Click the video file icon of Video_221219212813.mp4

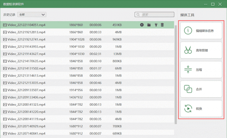pyautogui.click(x=5, y=32)
